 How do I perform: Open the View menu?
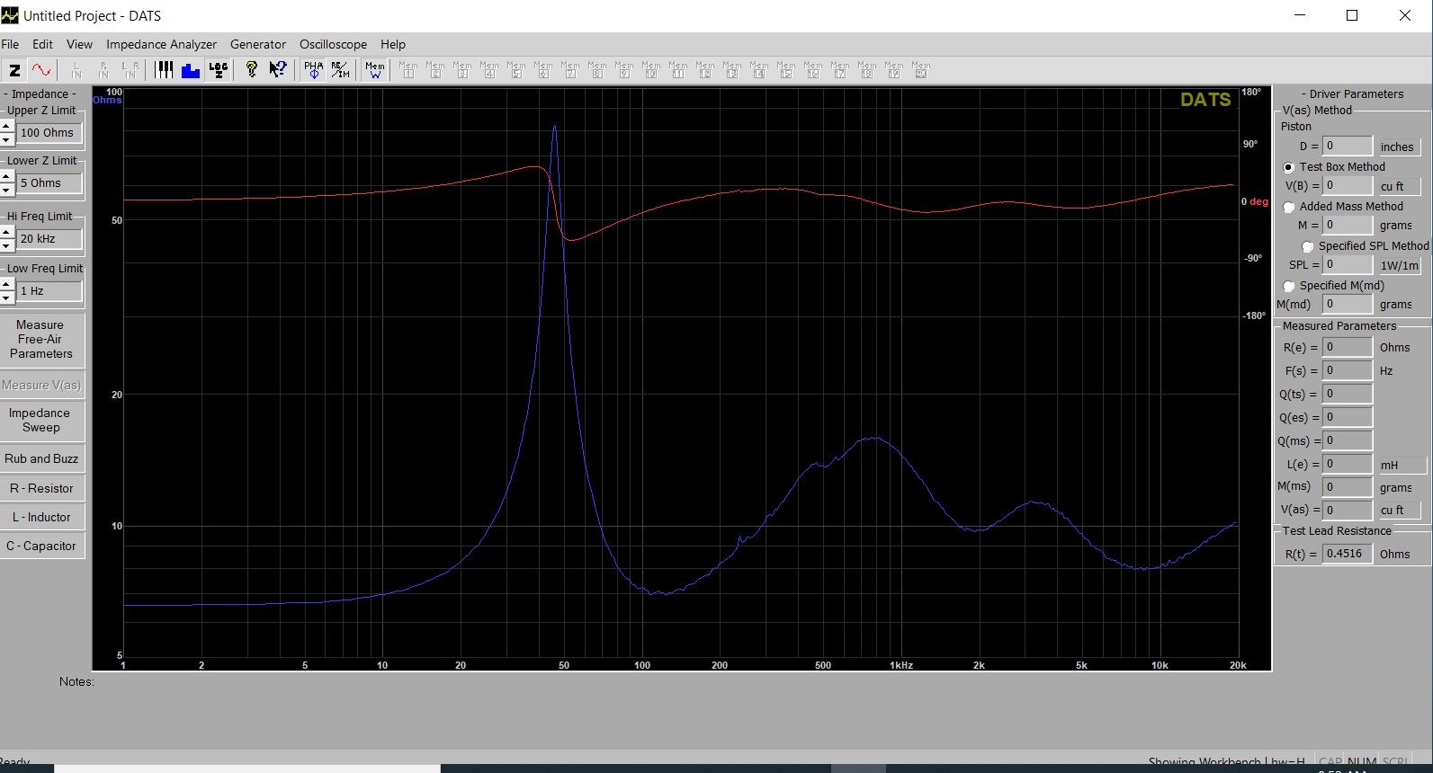click(x=79, y=44)
